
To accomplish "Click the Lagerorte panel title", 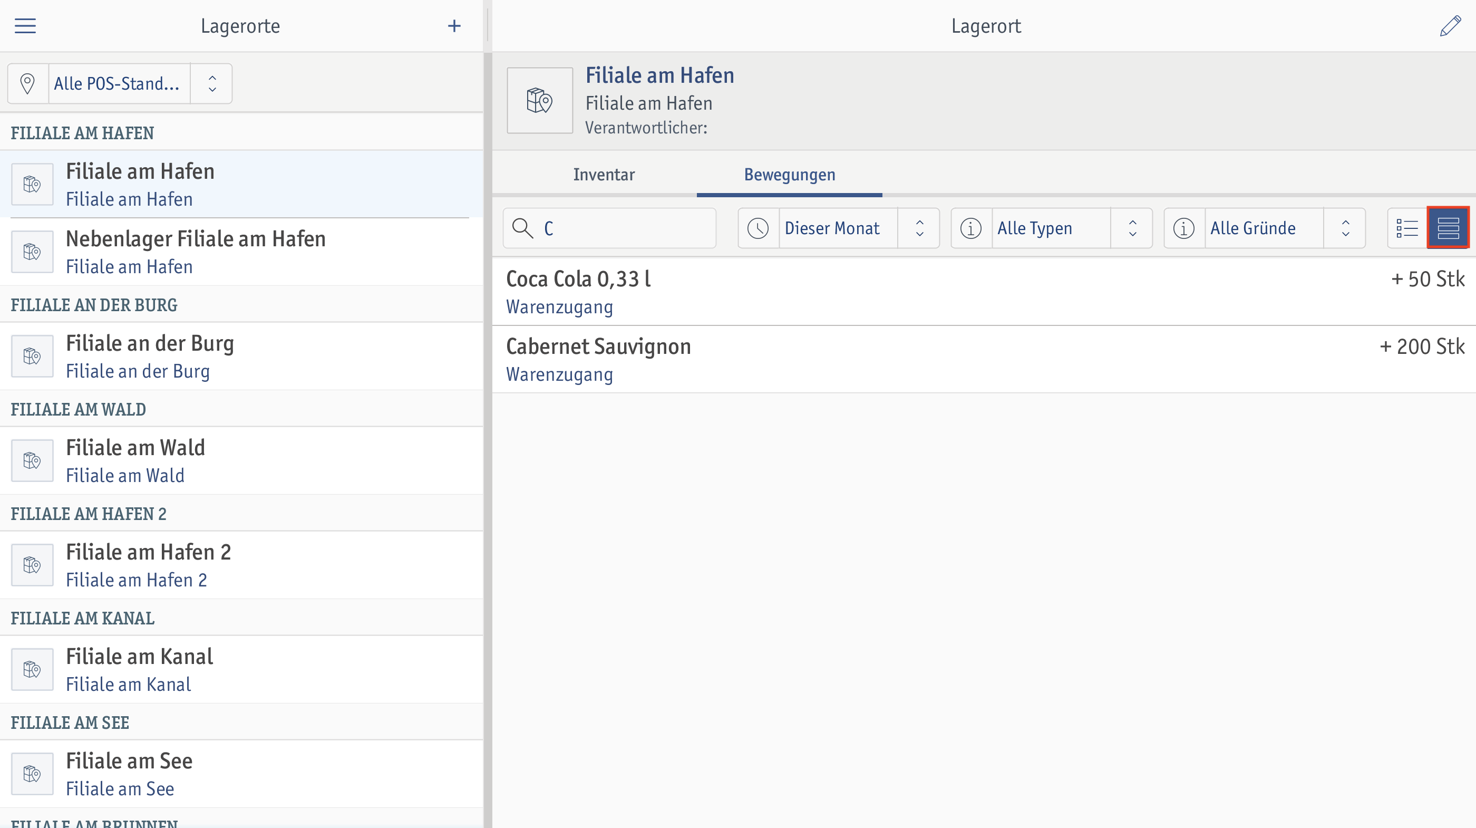I will tap(240, 26).
